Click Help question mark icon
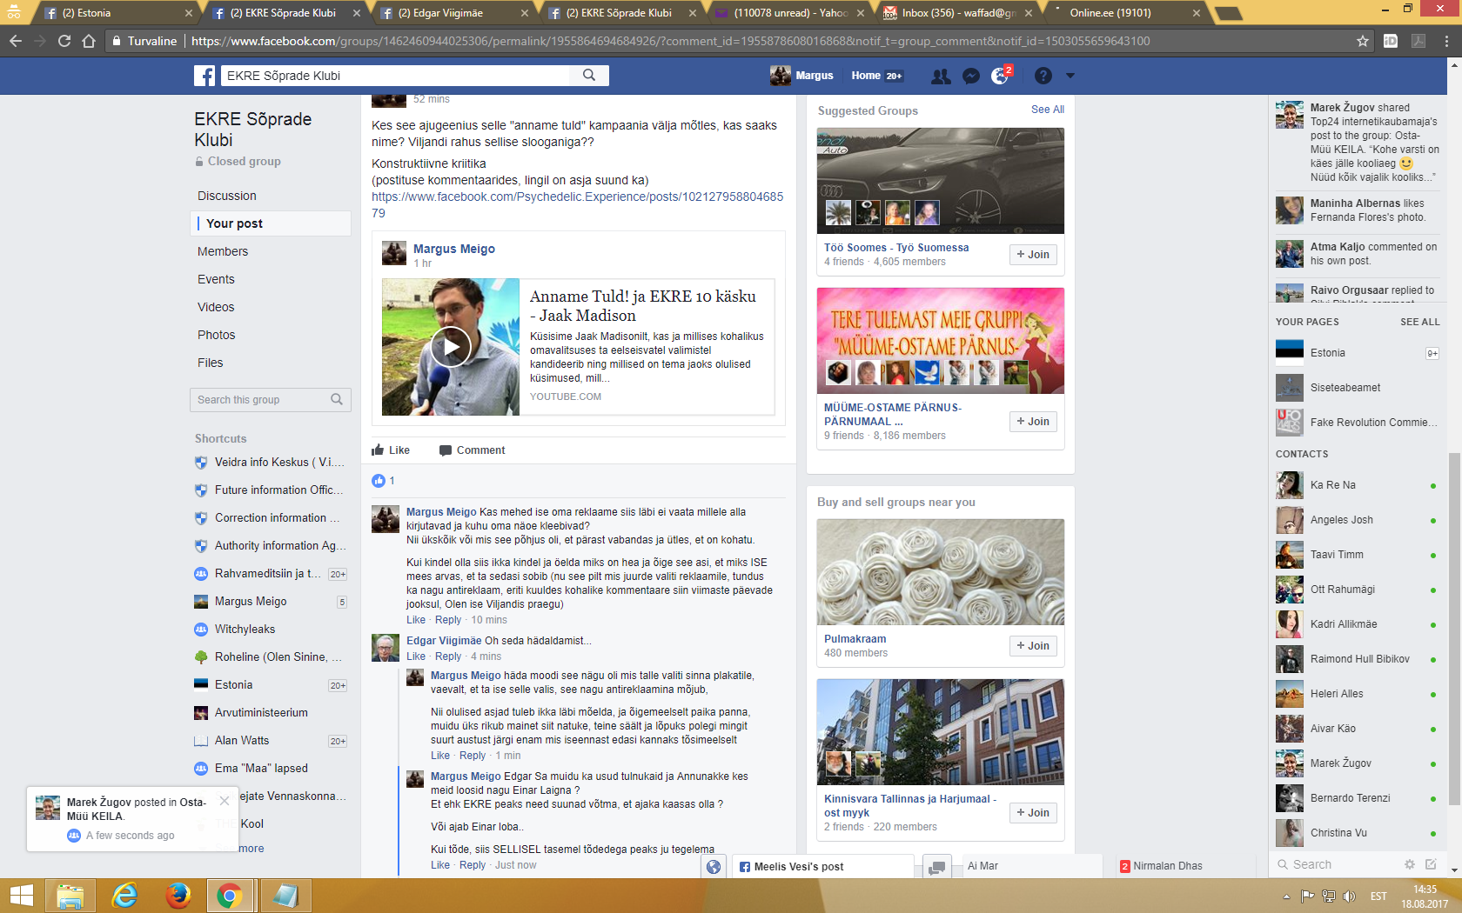Image resolution: width=1462 pixels, height=913 pixels. click(1043, 77)
